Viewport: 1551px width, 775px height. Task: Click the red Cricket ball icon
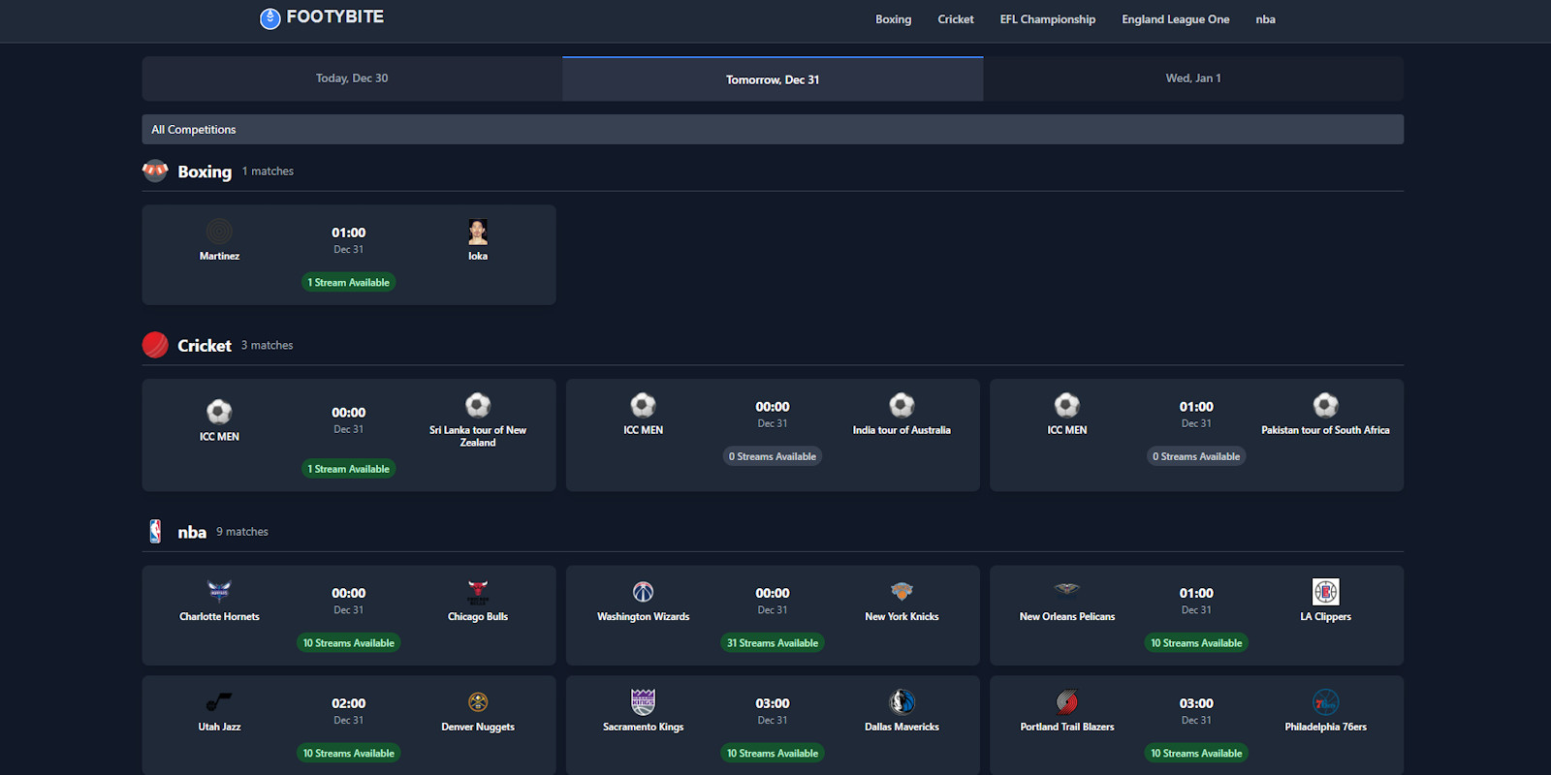pyautogui.click(x=155, y=345)
